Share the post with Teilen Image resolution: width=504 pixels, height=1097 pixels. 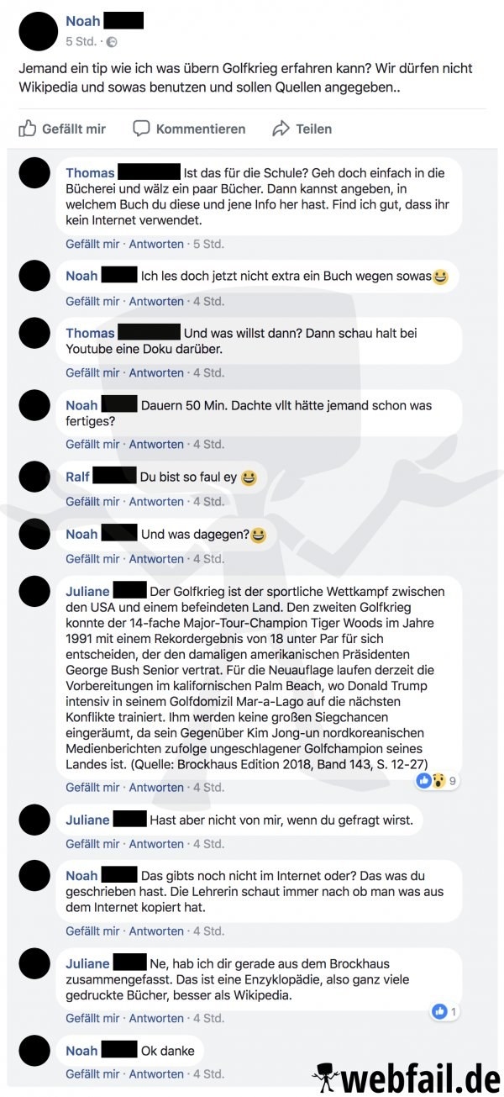[302, 129]
